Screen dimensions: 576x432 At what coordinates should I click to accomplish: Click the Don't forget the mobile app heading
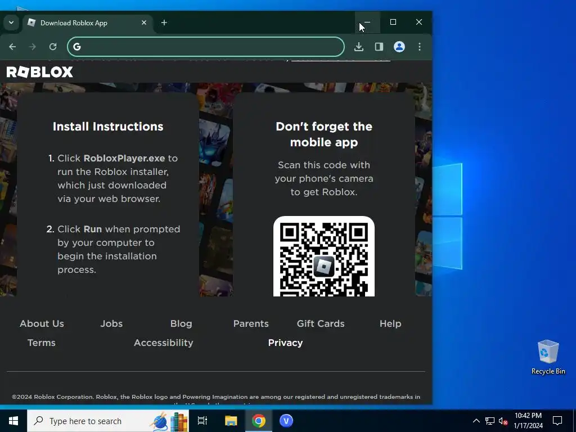[x=324, y=134]
